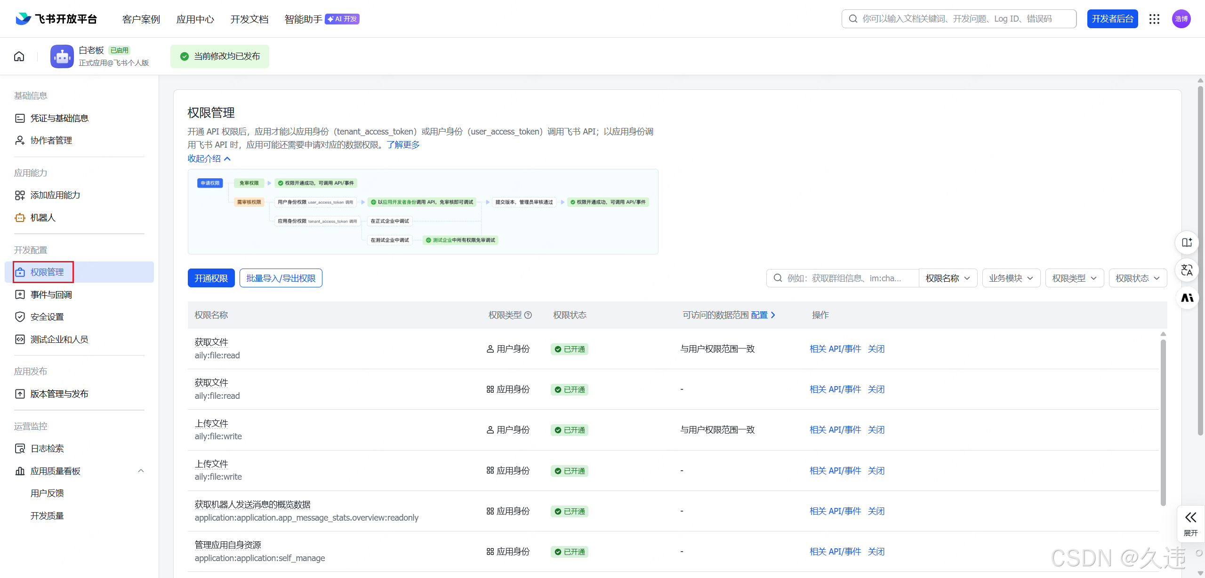Click the translate icon on right edge
Image resolution: width=1205 pixels, height=578 pixels.
tap(1187, 270)
